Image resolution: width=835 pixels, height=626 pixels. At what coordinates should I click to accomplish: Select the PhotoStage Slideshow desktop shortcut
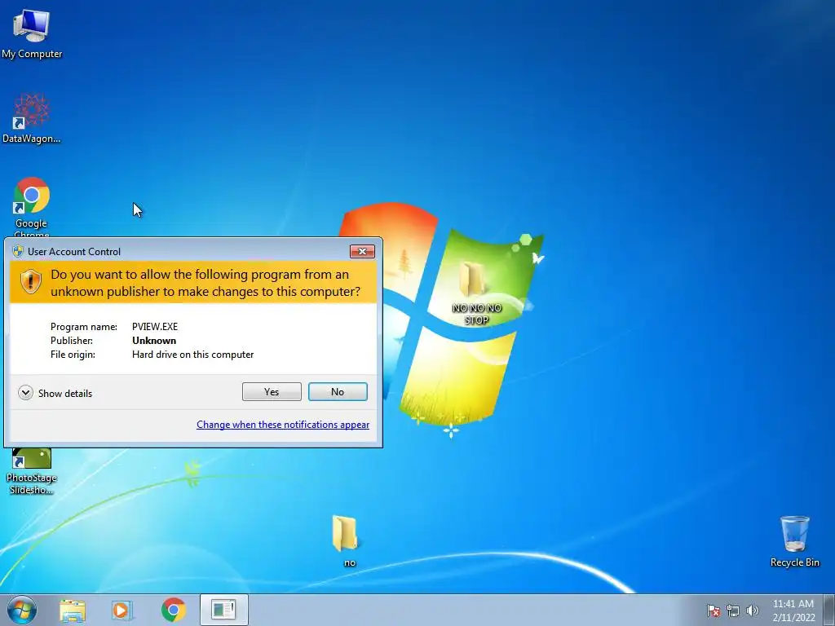(32, 471)
